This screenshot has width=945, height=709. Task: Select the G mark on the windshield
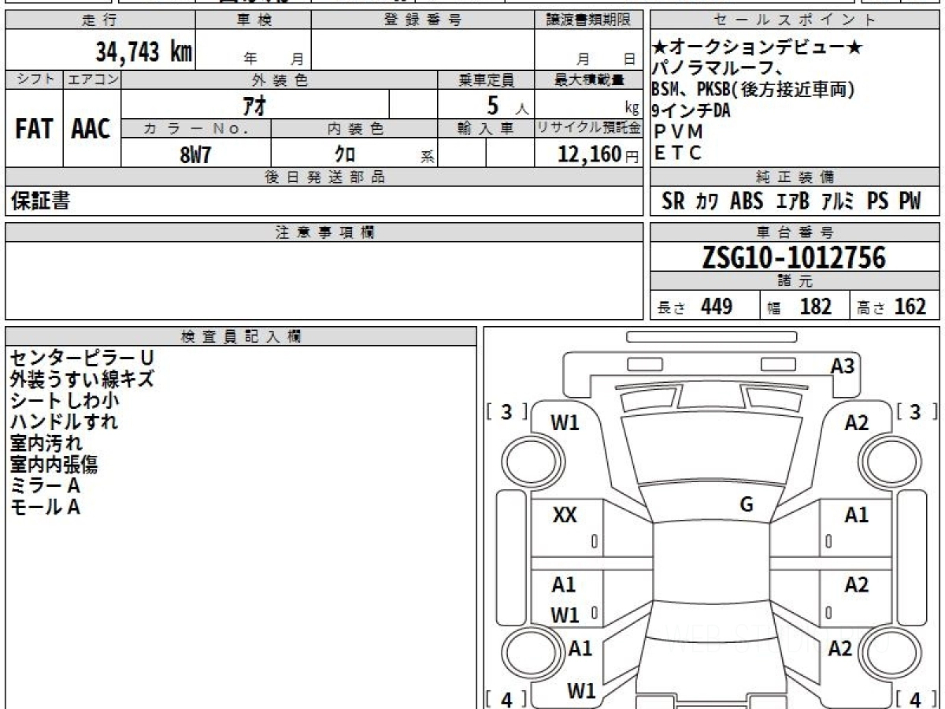(x=746, y=505)
